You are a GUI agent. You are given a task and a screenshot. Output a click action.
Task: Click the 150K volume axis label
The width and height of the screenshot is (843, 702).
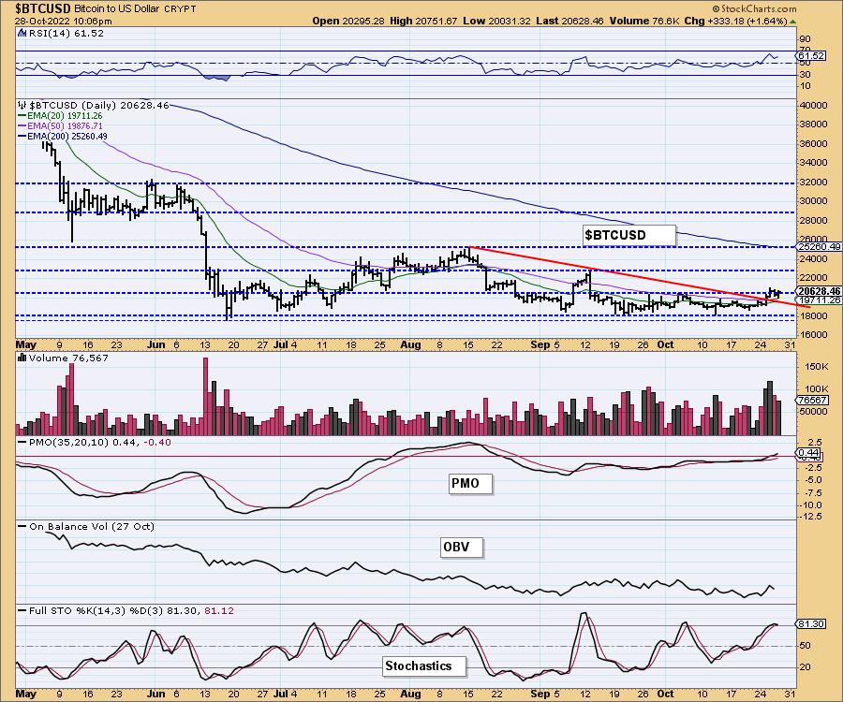[x=817, y=366]
